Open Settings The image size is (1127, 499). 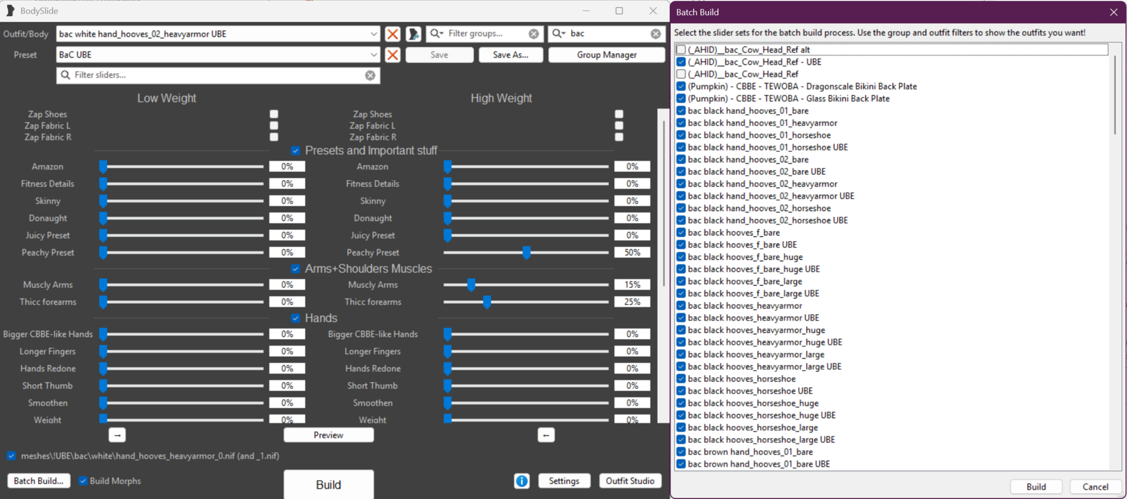tap(564, 481)
